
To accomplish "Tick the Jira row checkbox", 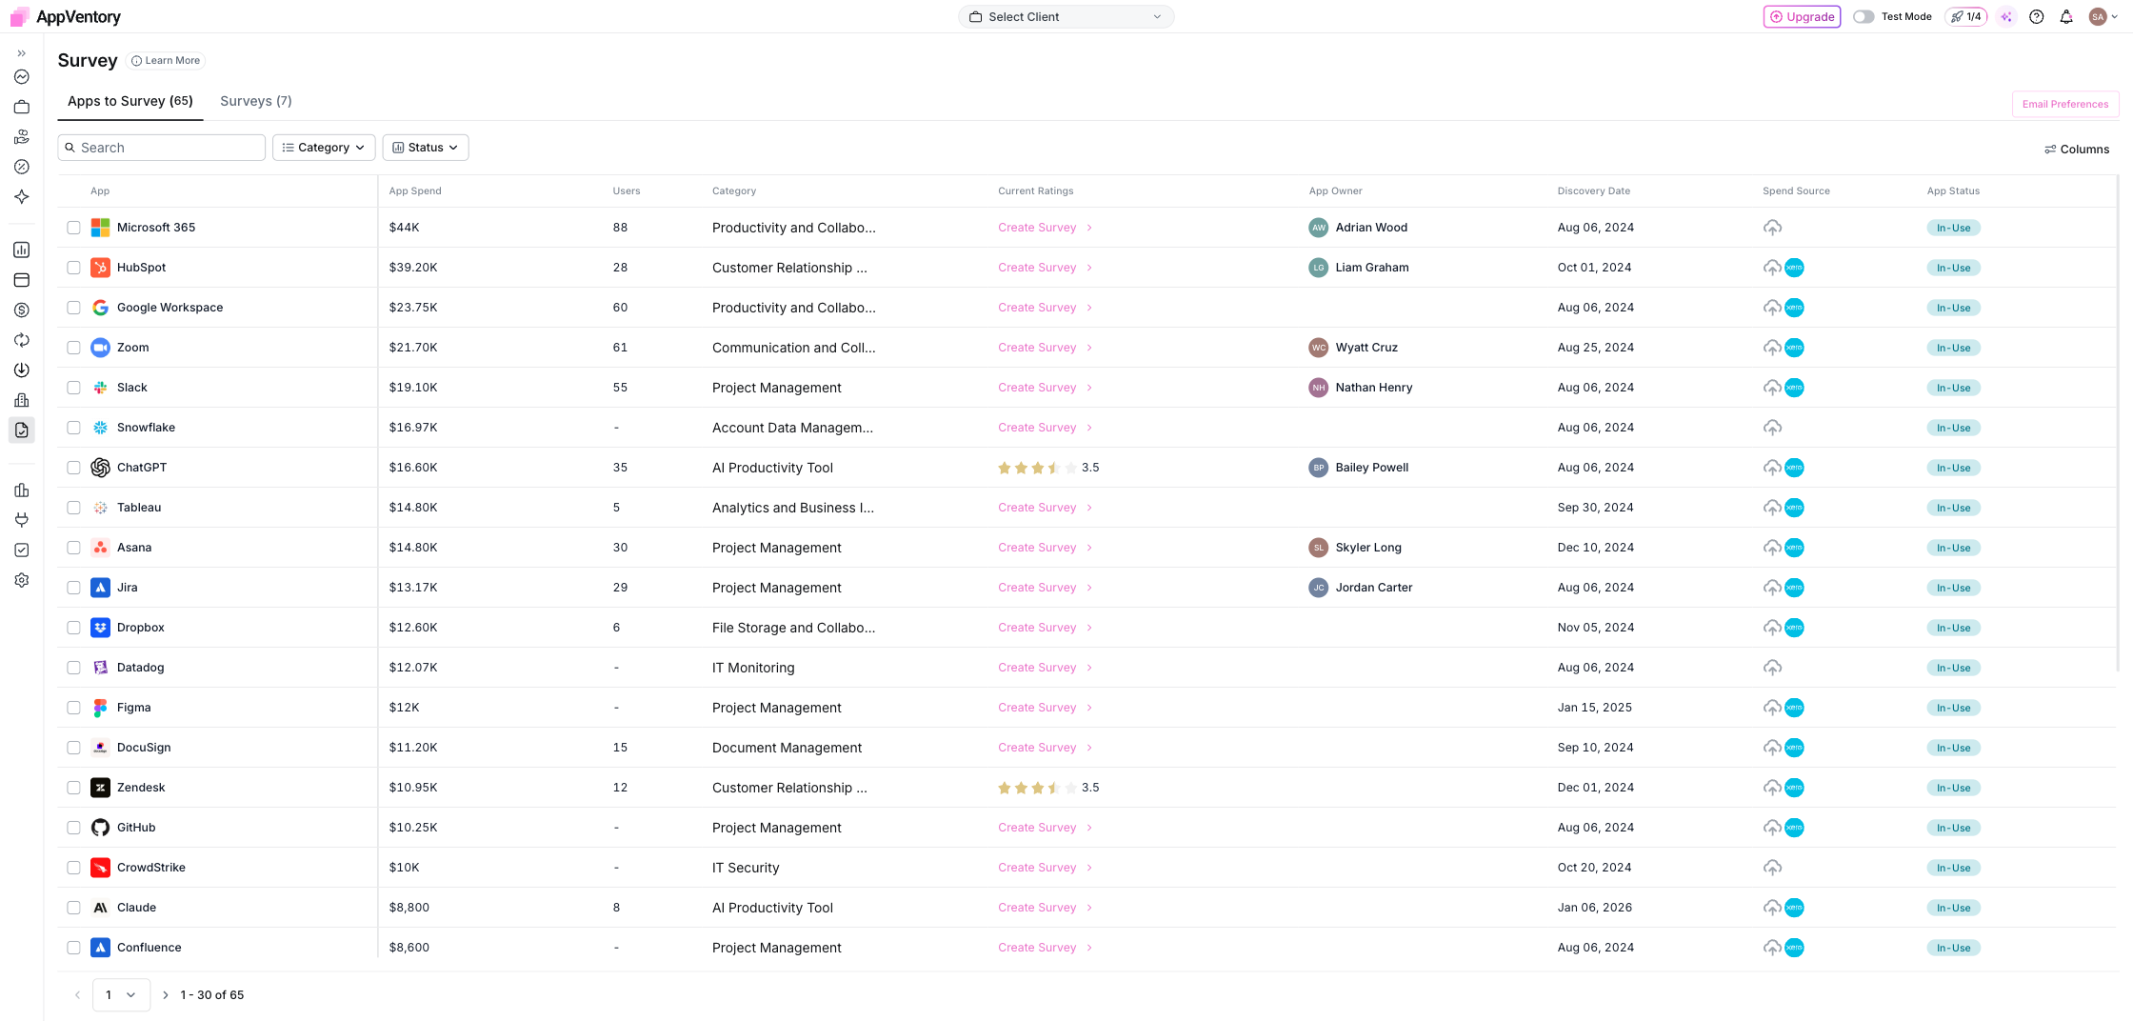I will point(73,588).
